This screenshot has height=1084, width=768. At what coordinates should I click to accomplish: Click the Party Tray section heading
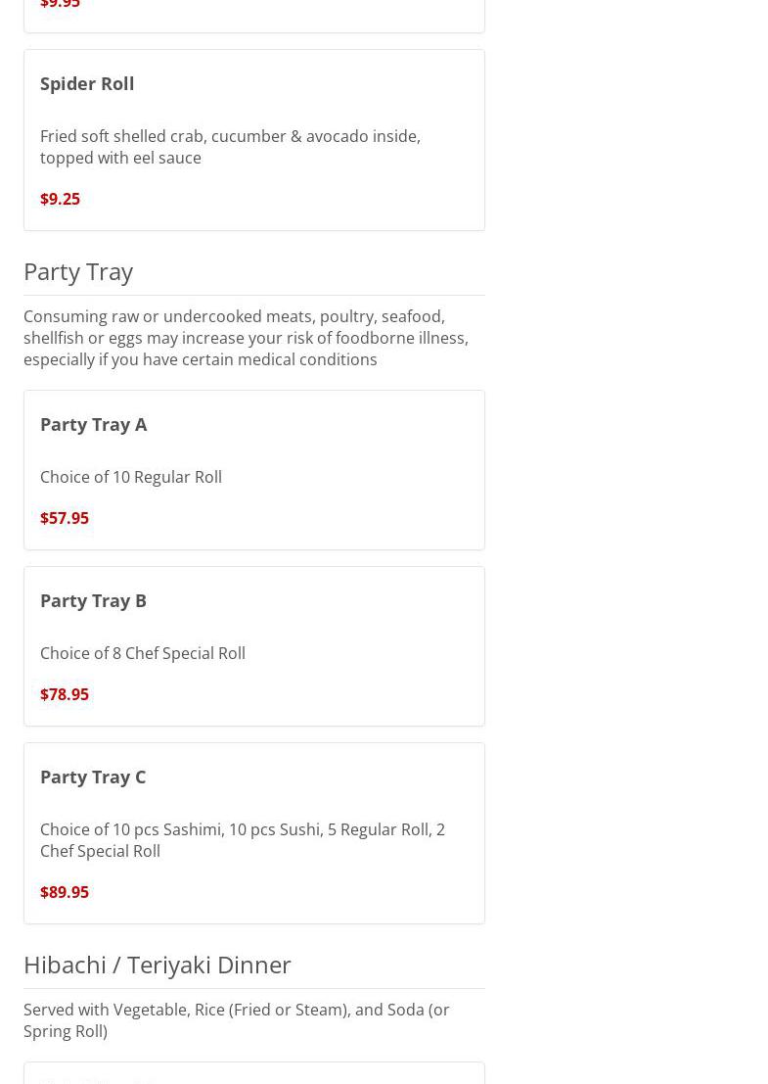click(x=78, y=271)
